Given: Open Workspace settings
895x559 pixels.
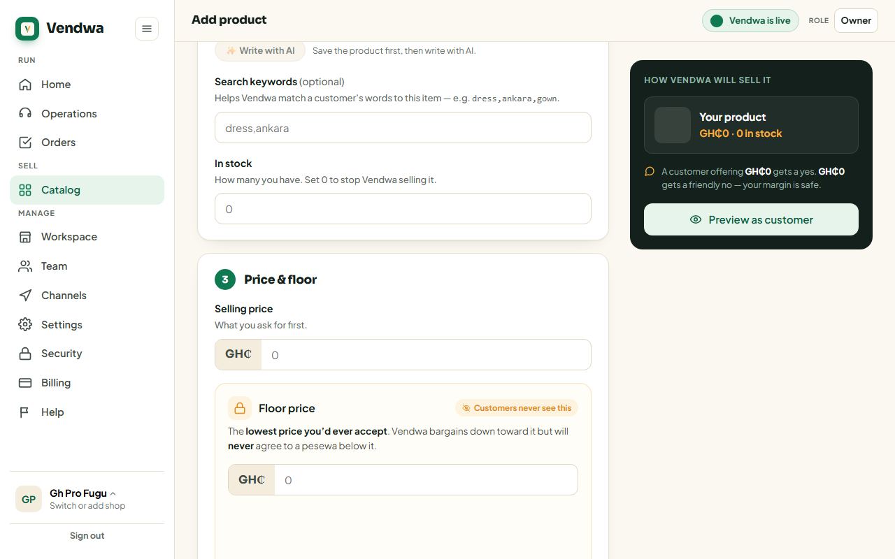Looking at the screenshot, I should [x=87, y=237].
